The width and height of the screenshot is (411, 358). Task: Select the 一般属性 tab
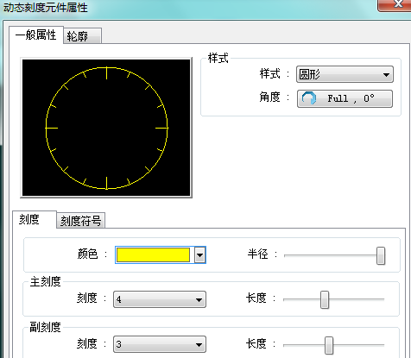(x=36, y=35)
